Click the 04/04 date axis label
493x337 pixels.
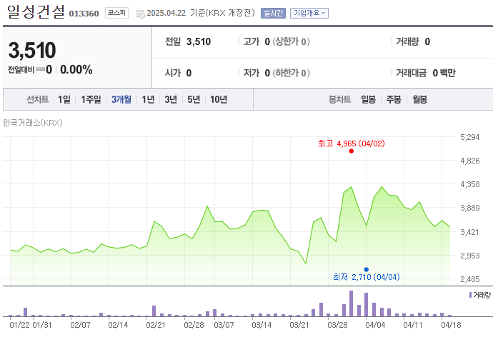(x=375, y=325)
